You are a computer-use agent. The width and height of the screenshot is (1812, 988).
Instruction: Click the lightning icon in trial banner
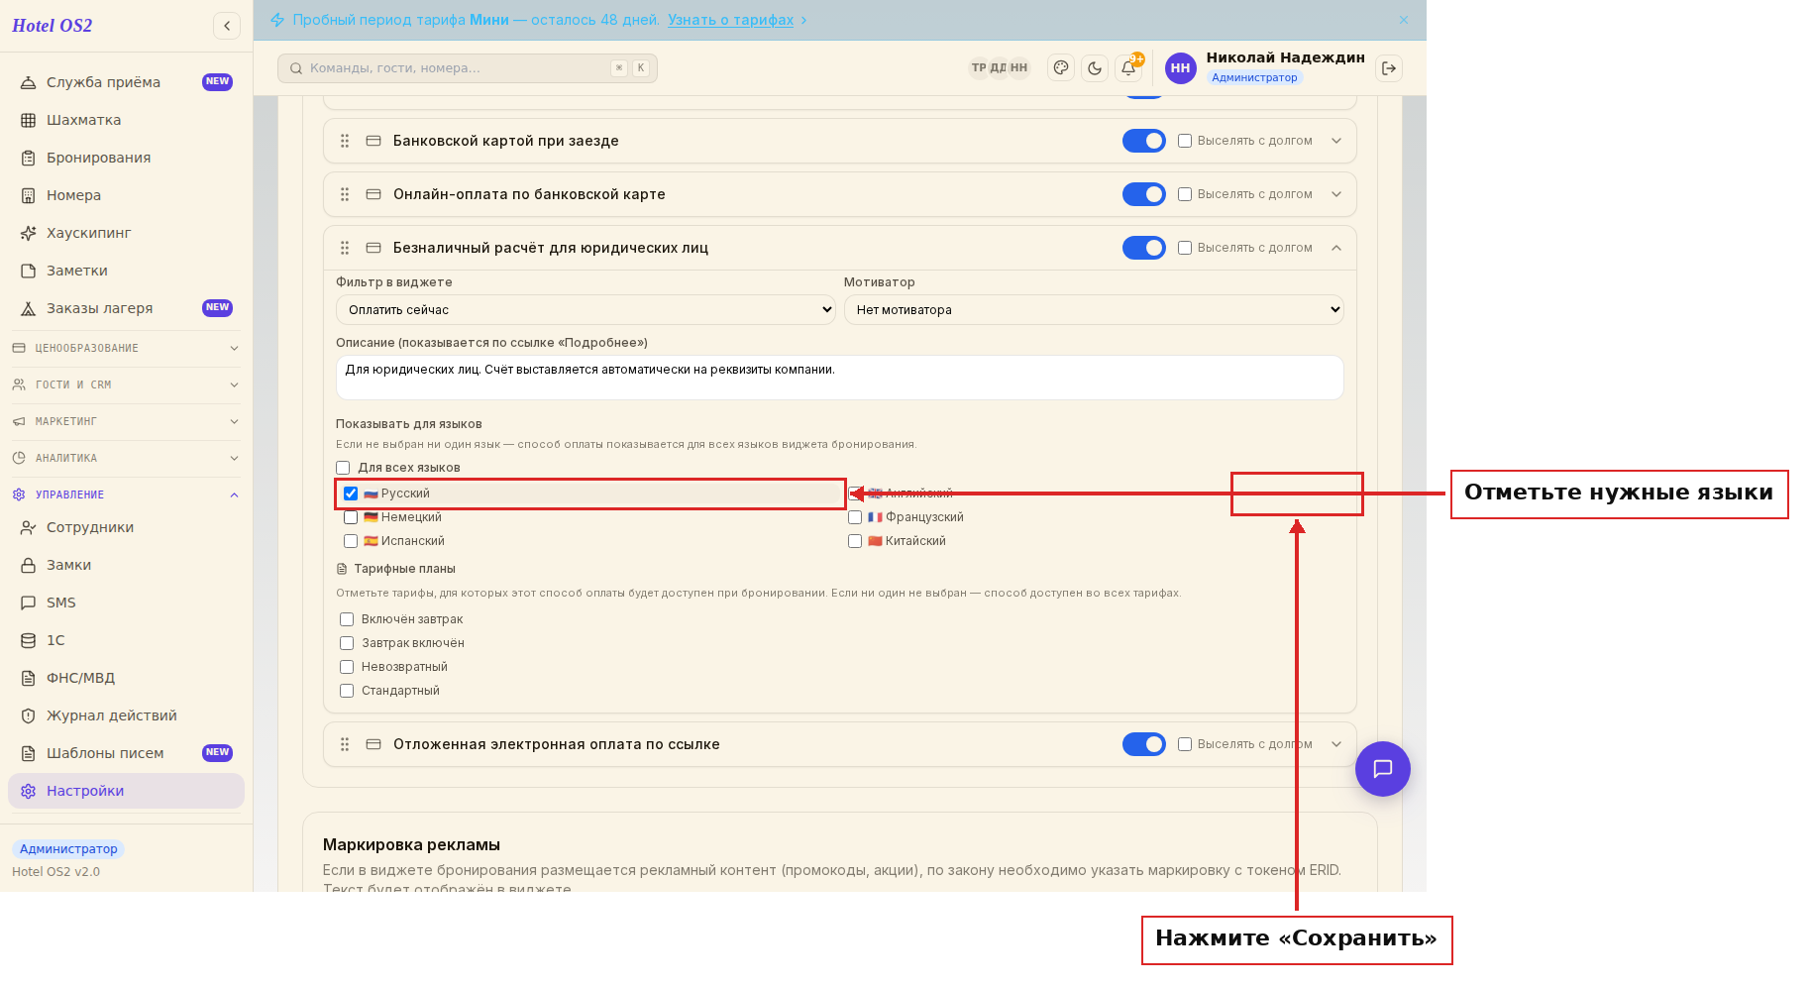tap(277, 20)
